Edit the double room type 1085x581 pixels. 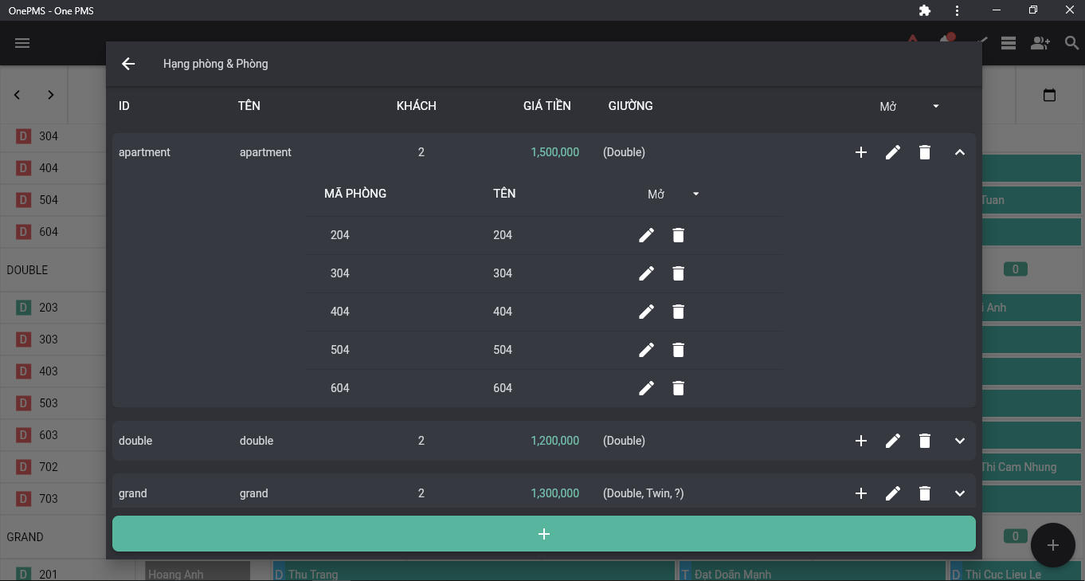[893, 441]
